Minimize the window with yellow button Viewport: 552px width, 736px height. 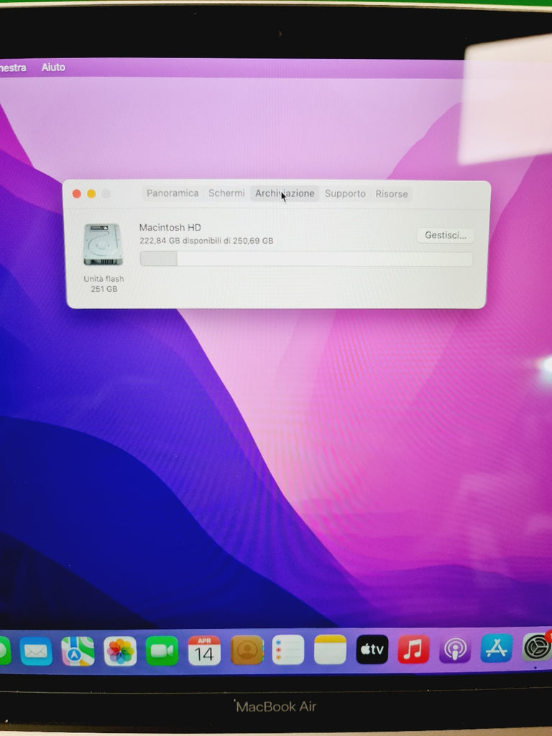(91, 193)
